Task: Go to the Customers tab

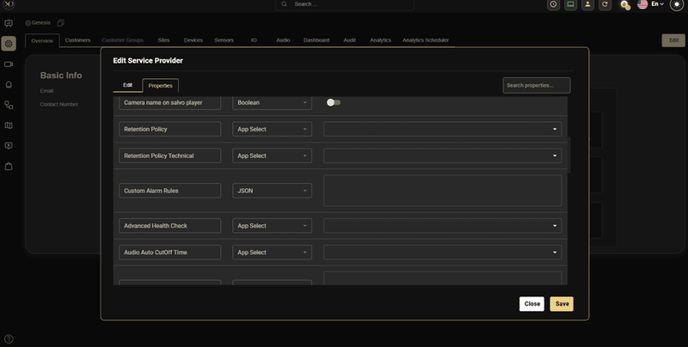Action: coord(77,40)
